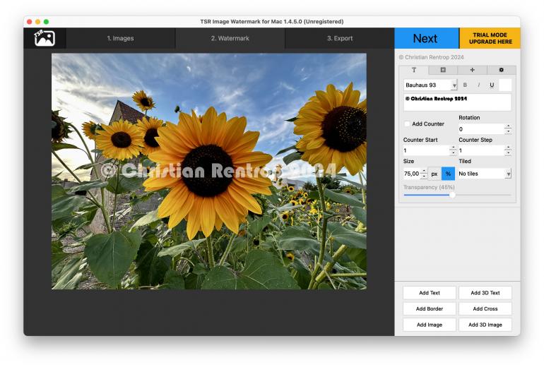Open the white text color swatch
This screenshot has width=544, height=367.
pos(505,85)
